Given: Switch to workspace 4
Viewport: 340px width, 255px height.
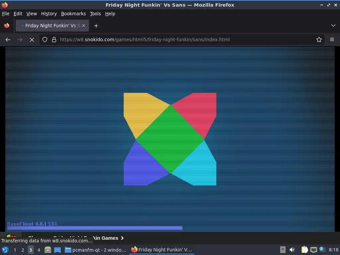Looking at the screenshot, I should [x=39, y=250].
